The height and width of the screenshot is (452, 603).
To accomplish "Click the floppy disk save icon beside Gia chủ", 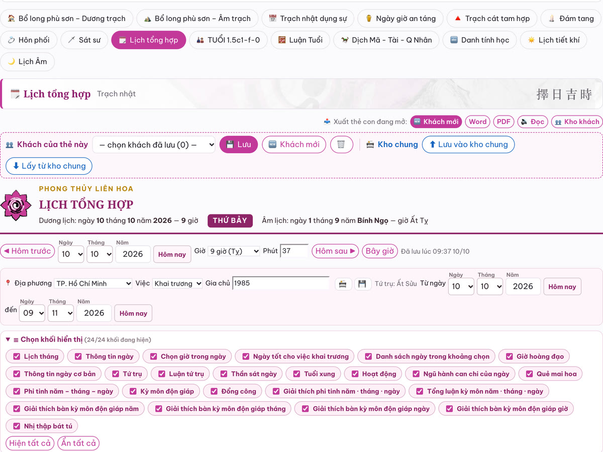I will [362, 284].
